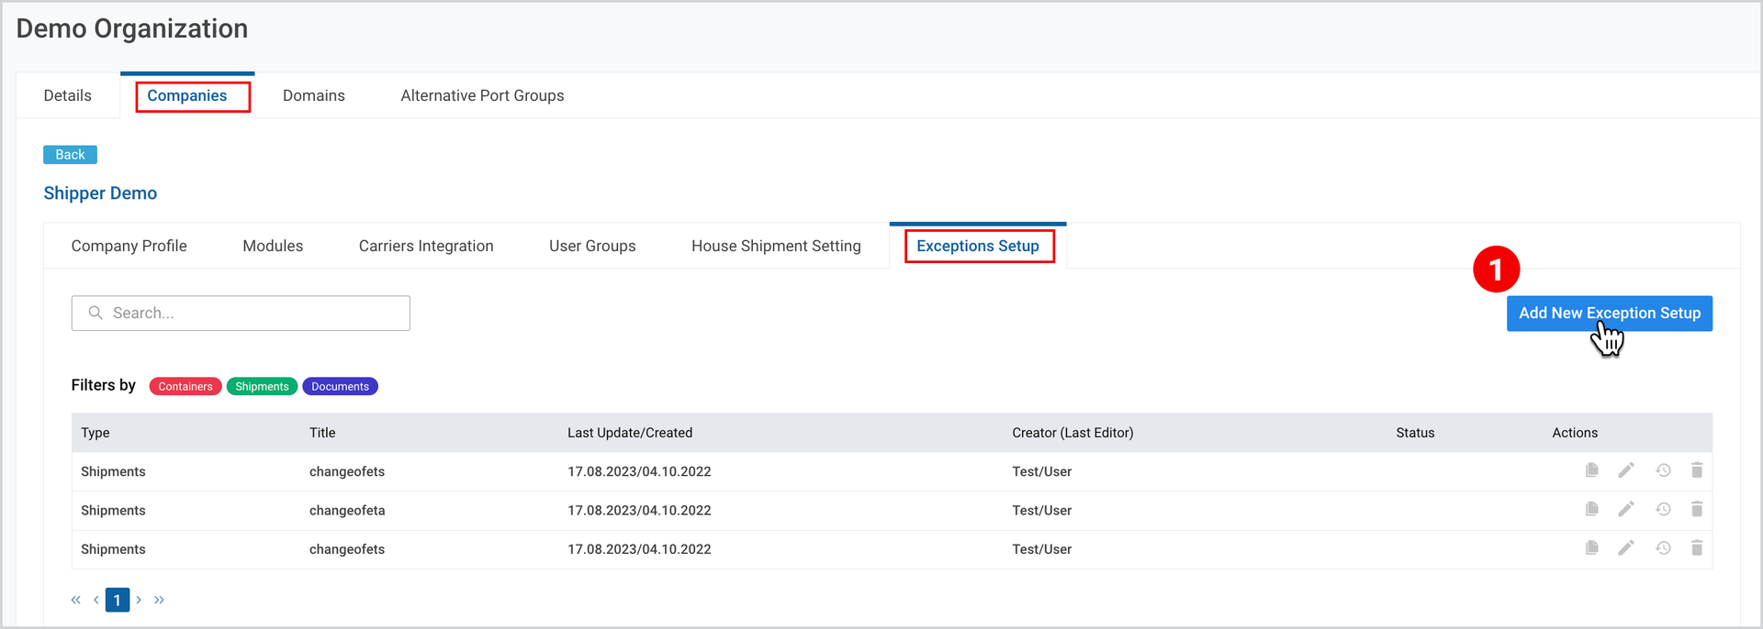This screenshot has width=1763, height=629.
Task: Click Test/User cell in changeofeta row
Action: click(1042, 511)
